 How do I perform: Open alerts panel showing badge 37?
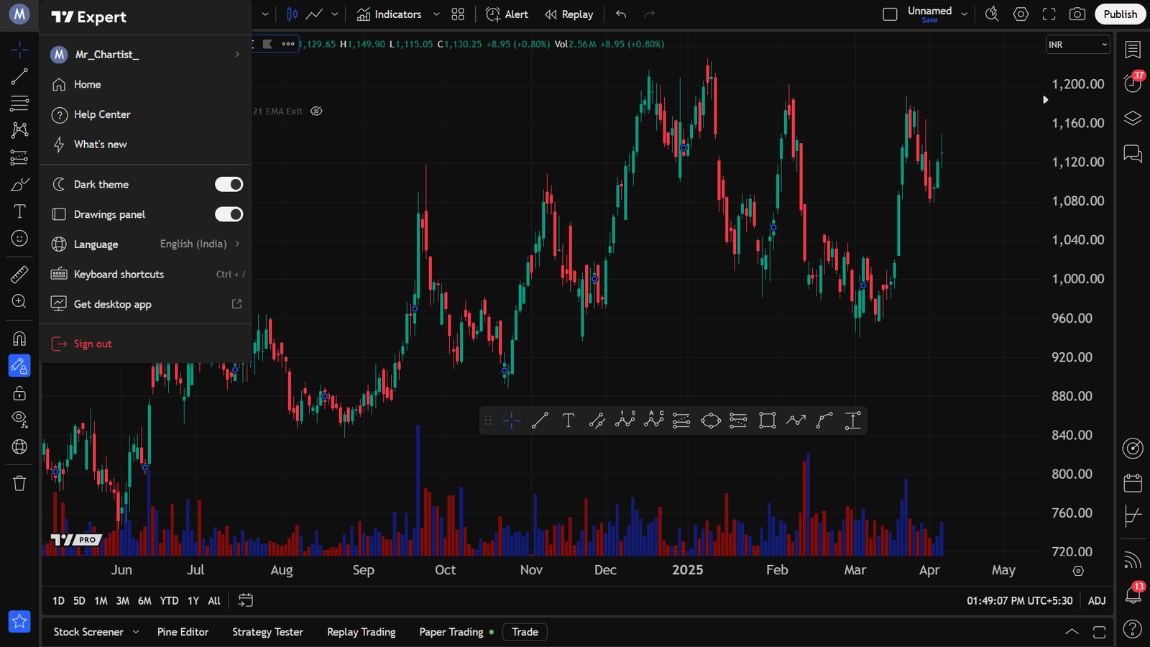point(1133,83)
